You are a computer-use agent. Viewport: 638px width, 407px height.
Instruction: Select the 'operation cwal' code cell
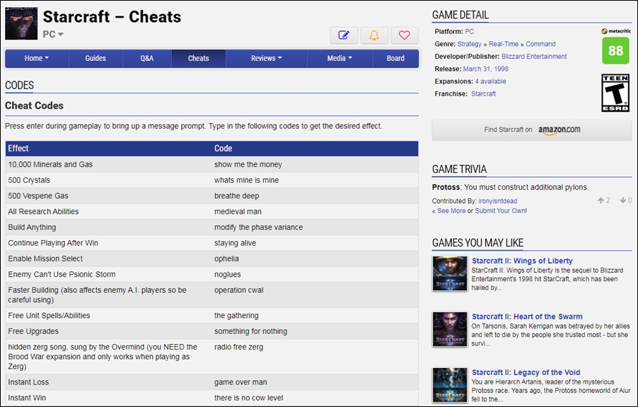click(x=239, y=290)
